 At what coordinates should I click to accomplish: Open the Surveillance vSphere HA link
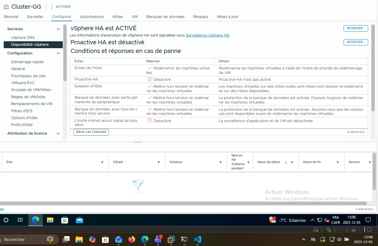207,35
